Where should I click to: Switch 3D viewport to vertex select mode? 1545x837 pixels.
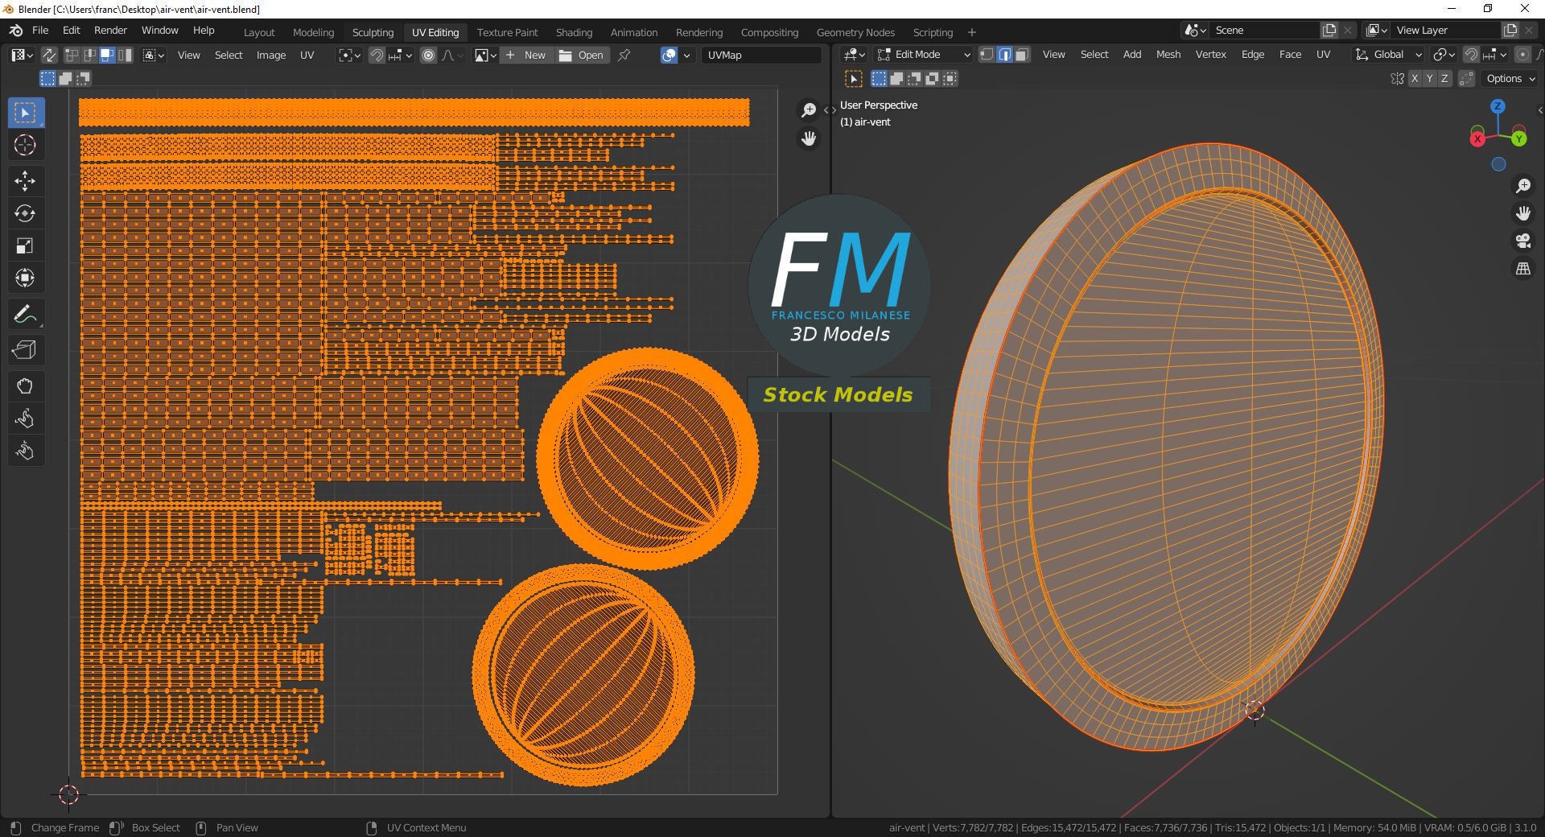coord(987,55)
